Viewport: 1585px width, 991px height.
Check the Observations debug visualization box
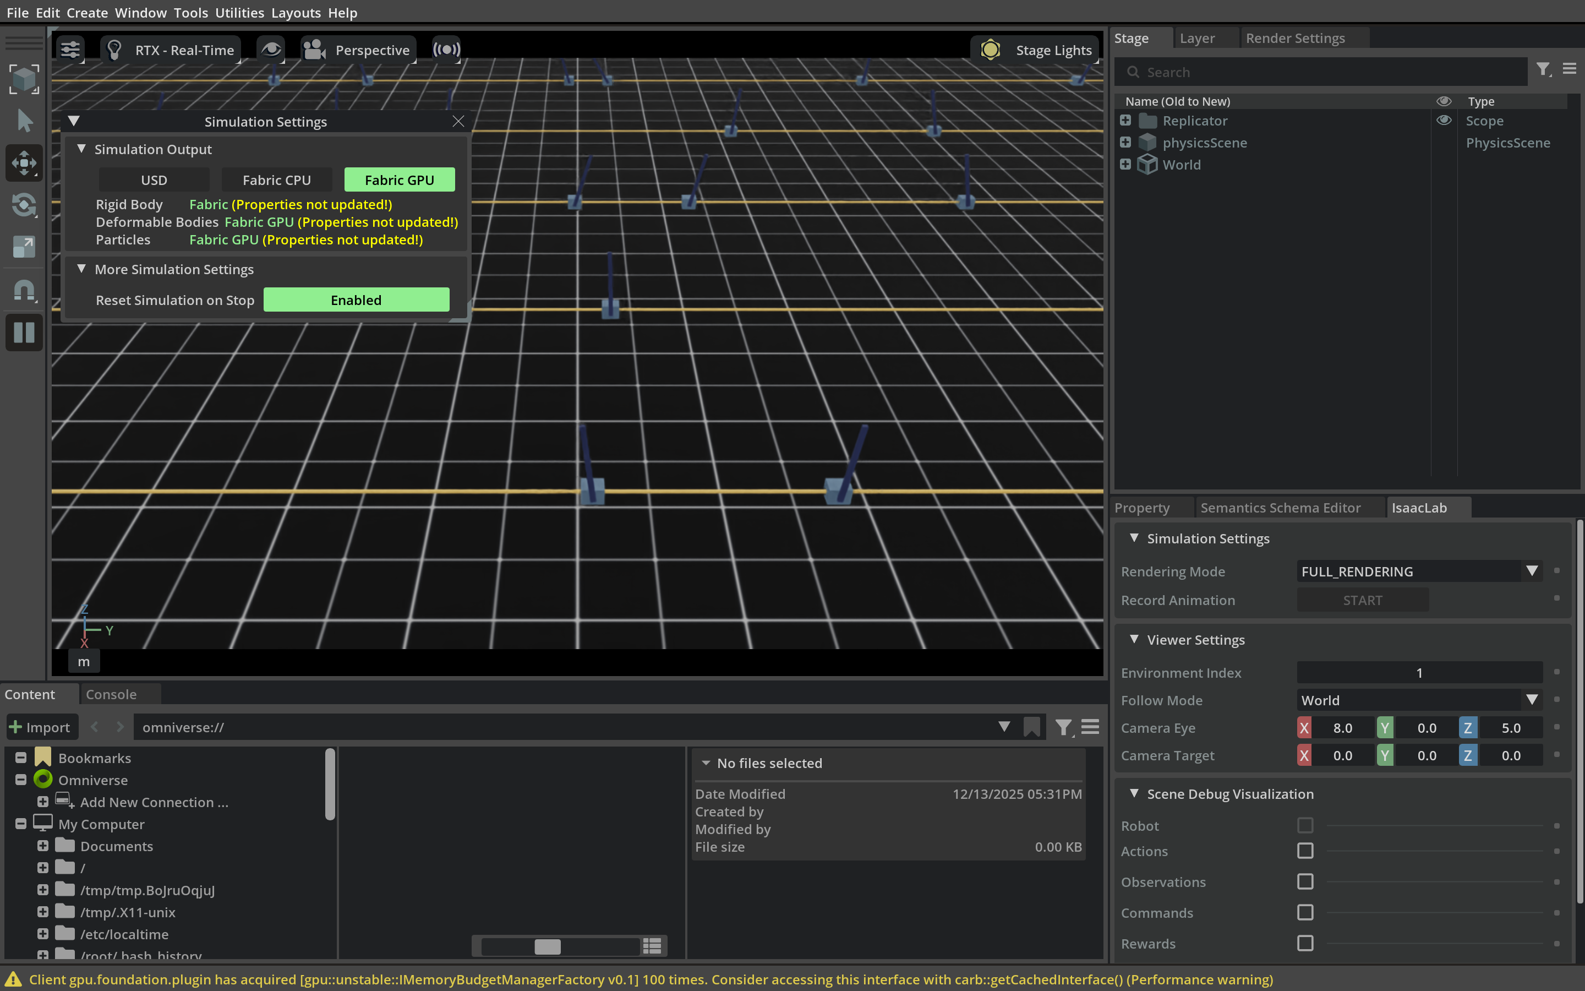[x=1305, y=881]
